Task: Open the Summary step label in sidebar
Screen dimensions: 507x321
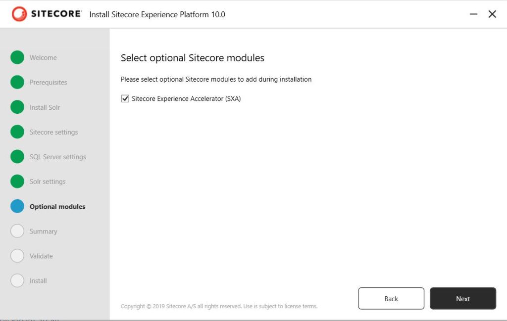Action: coord(43,231)
